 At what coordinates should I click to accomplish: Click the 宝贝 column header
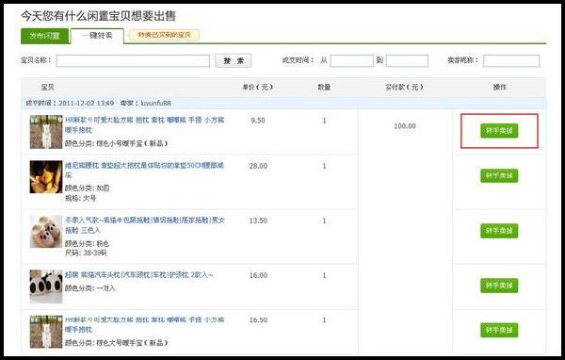click(x=47, y=88)
